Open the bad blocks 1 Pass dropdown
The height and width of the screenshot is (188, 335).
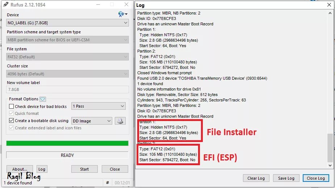[x=98, y=106]
